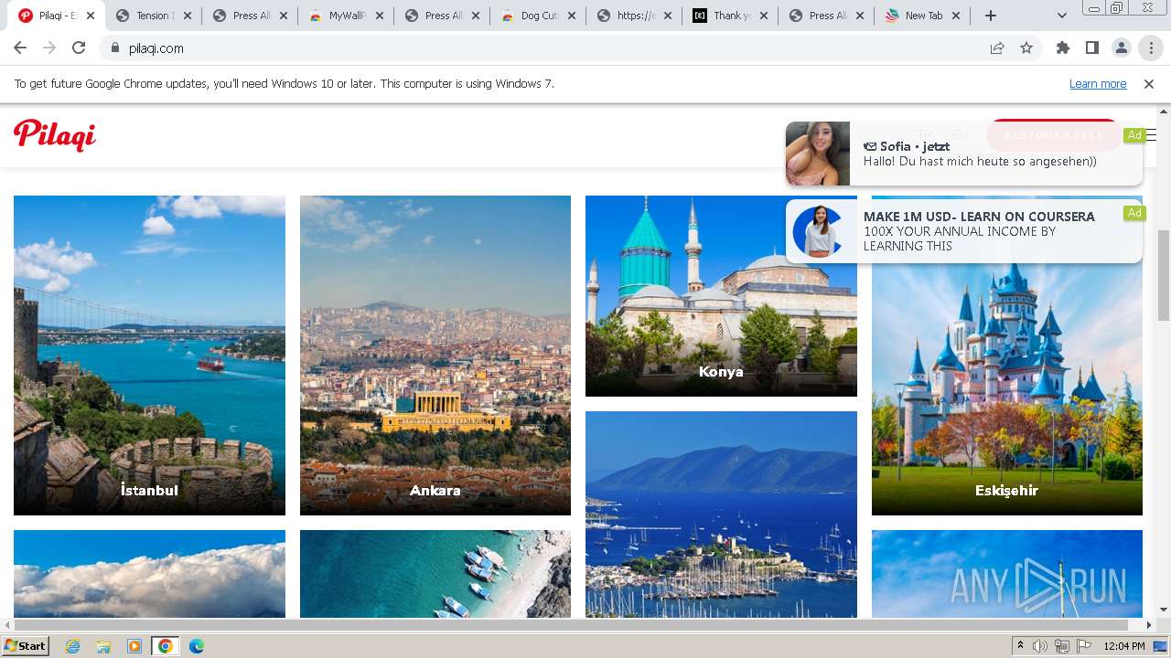Click the horizontal scrollbar right arrow
Screen dimensions: 1171x658
1150,625
